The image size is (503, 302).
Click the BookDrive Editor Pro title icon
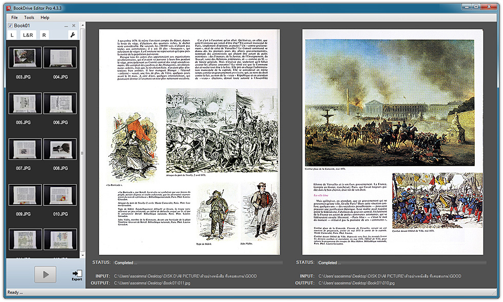(x=9, y=8)
